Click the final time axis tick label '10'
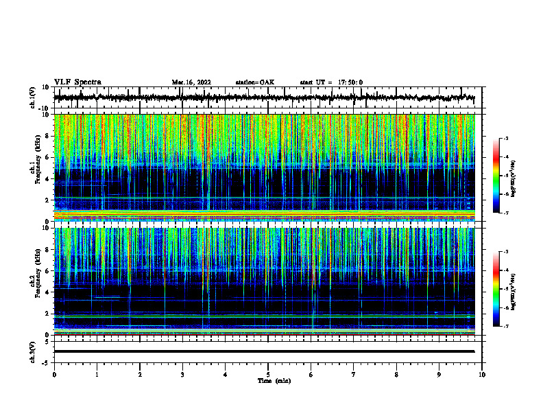 (482, 375)
